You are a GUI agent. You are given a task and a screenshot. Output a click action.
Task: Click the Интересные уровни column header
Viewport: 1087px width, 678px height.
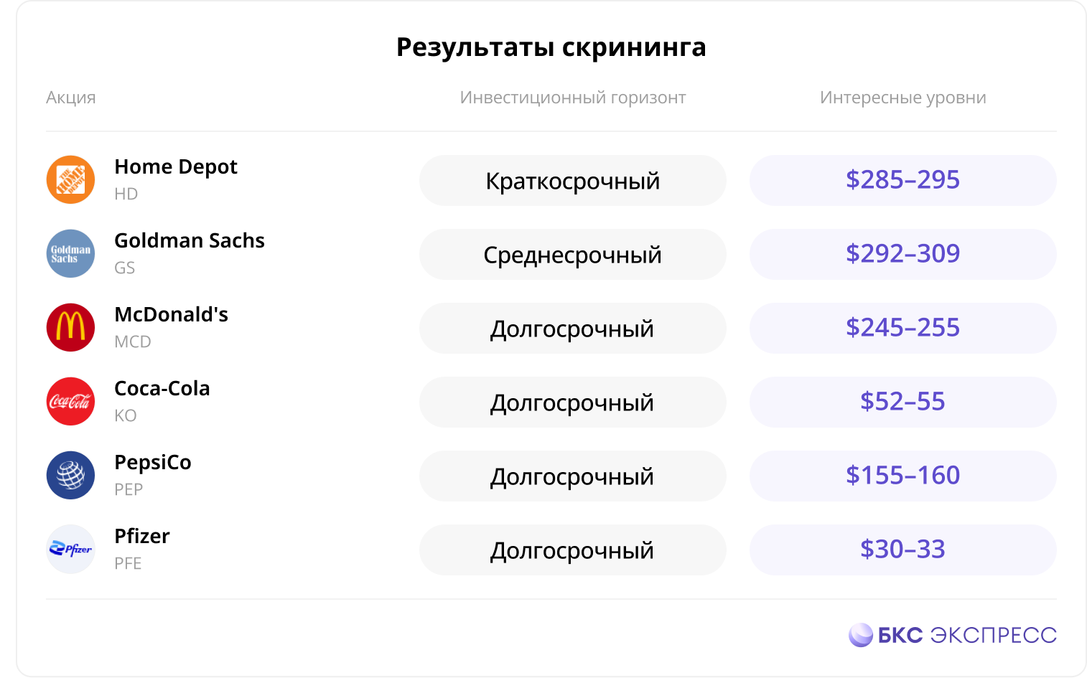(x=902, y=98)
